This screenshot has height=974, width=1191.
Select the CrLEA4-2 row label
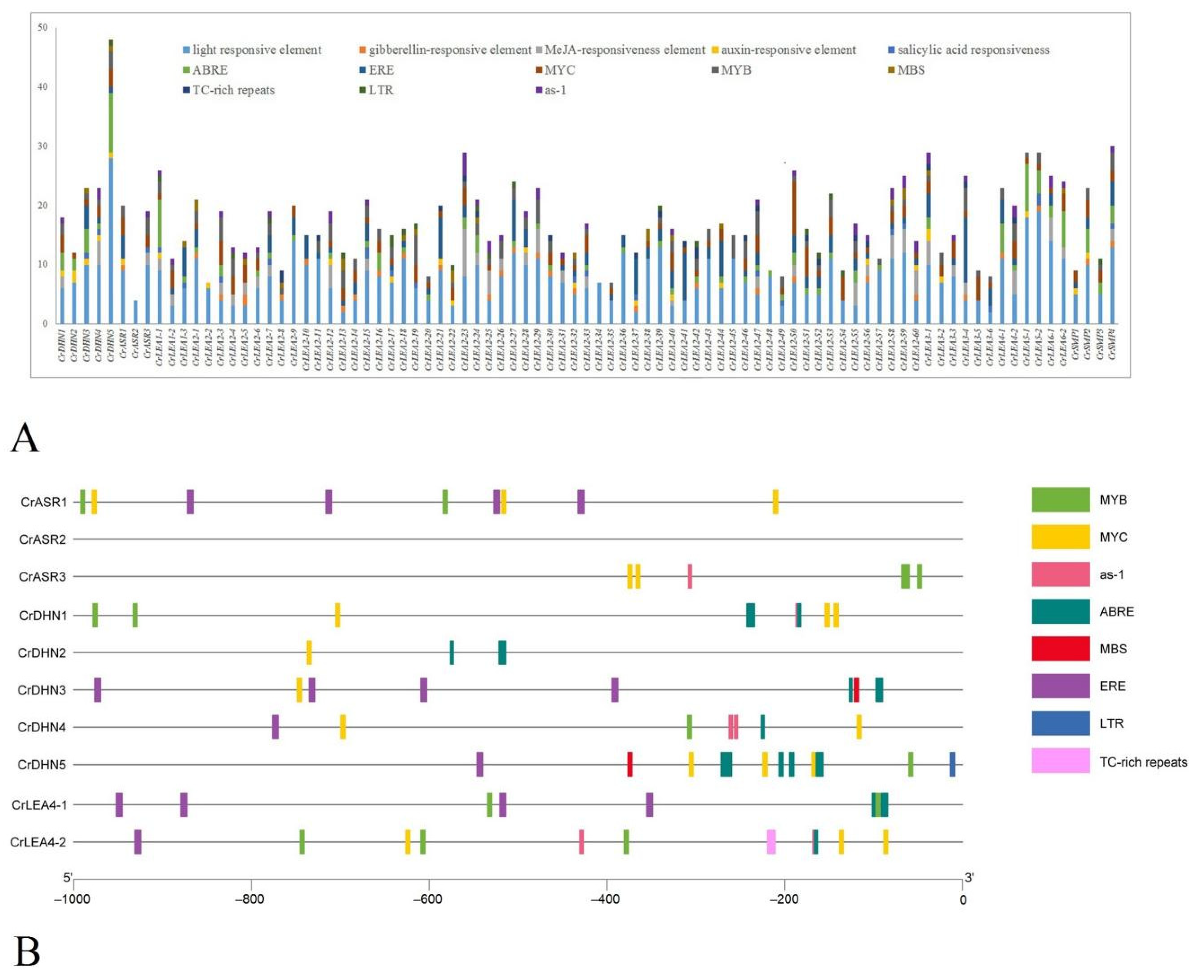point(38,841)
